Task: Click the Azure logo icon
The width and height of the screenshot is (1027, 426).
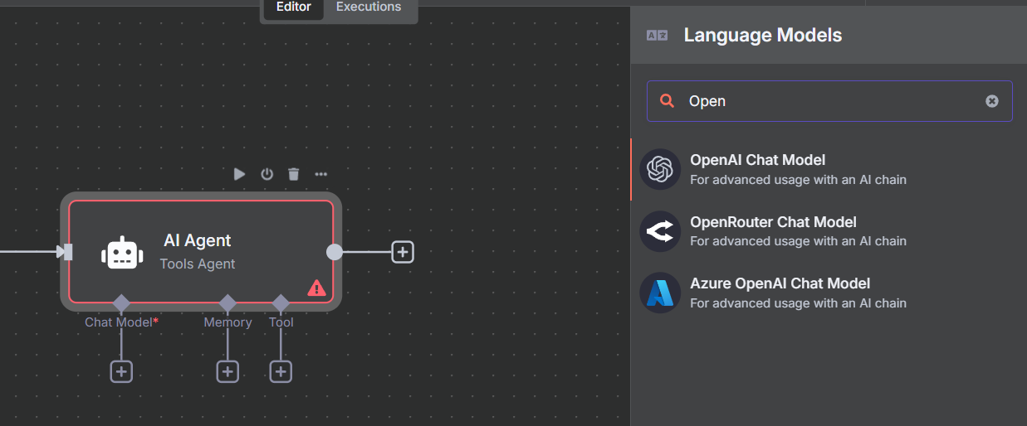Action: [x=660, y=293]
